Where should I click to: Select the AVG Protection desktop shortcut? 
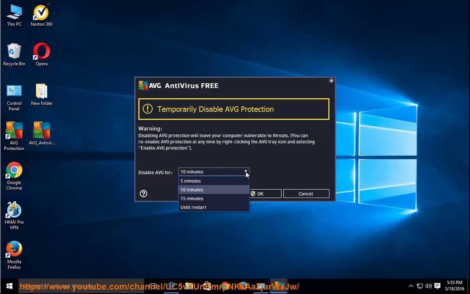pyautogui.click(x=14, y=136)
